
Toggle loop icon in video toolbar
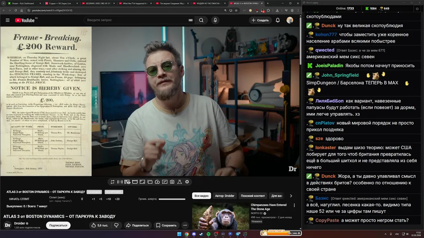113,182
